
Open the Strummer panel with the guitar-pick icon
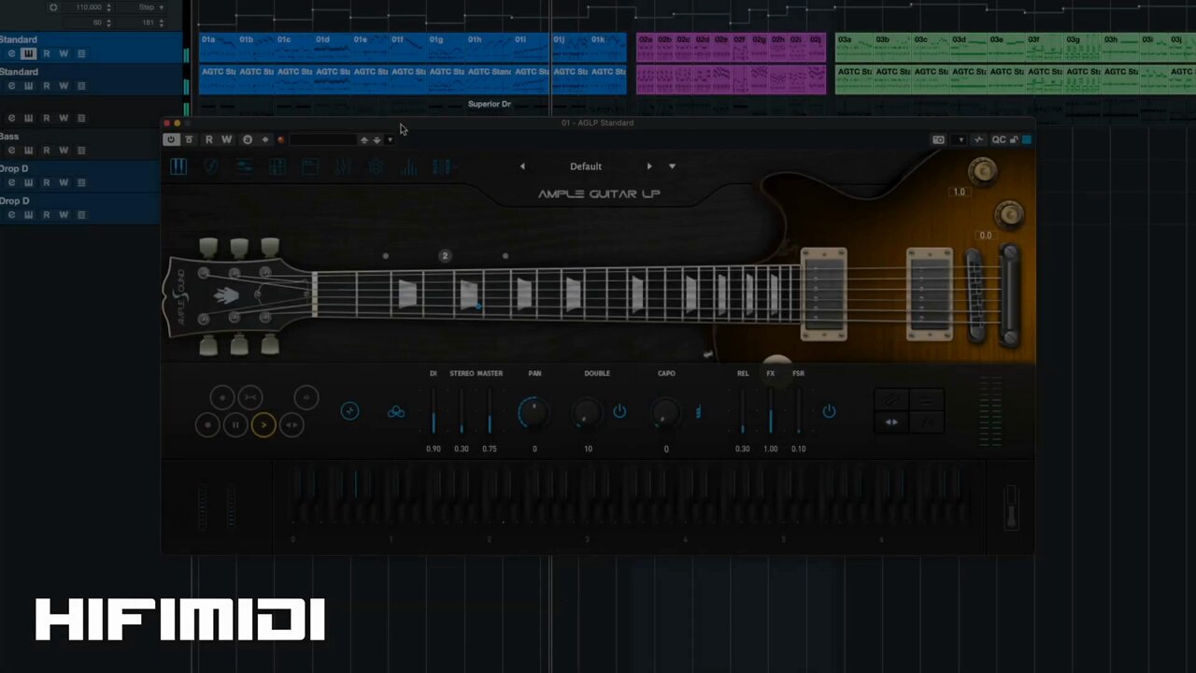[x=211, y=166]
